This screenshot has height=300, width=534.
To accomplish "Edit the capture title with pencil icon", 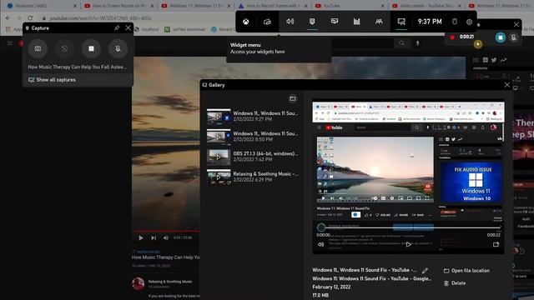I will [425, 270].
